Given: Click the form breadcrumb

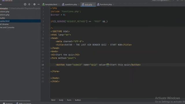Looking at the screenshot, I should tap(69, 100).
